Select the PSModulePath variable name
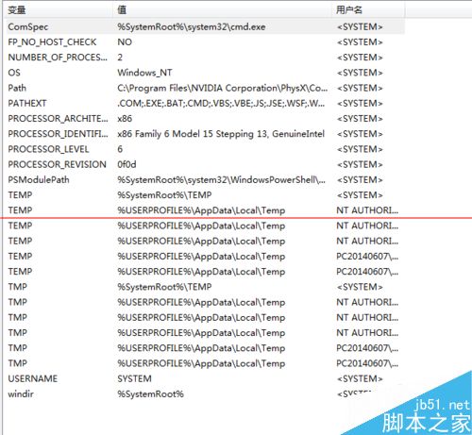Image resolution: width=472 pixels, height=435 pixels. 39,180
